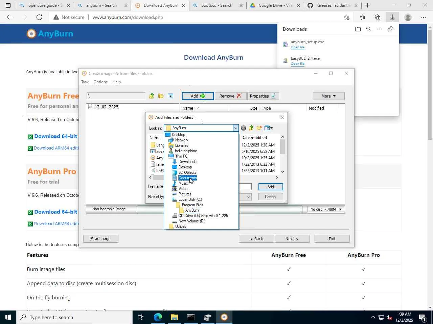433x324 pixels.
Task: Pin the Downloads panel
Action: pyautogui.click(x=390, y=29)
